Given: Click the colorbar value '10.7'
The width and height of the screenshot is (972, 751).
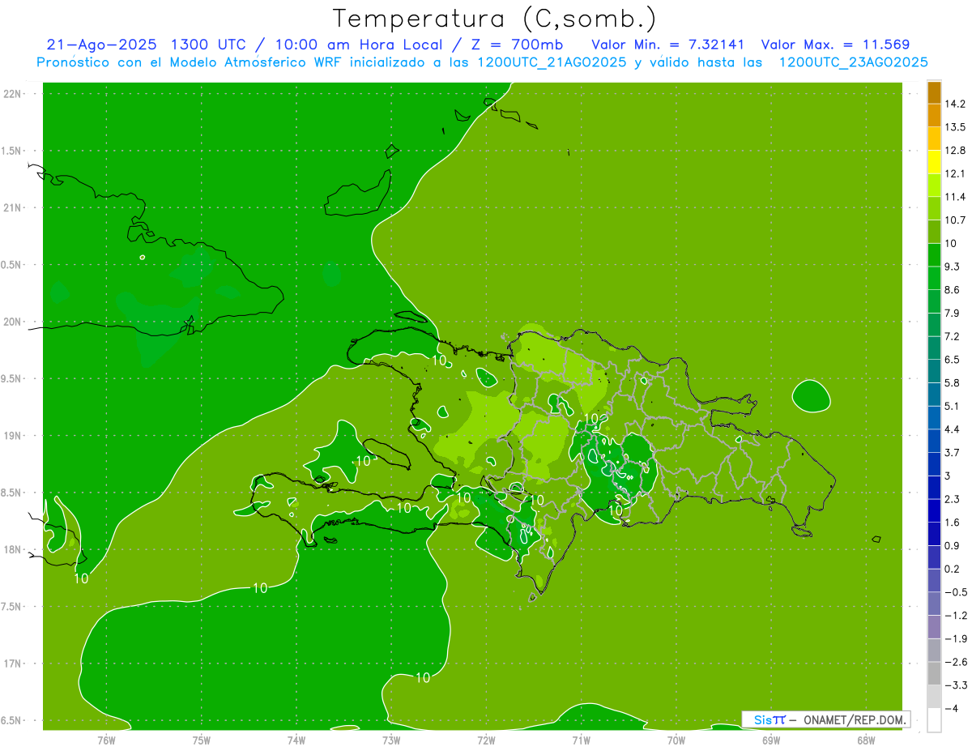Looking at the screenshot, I should [956, 220].
